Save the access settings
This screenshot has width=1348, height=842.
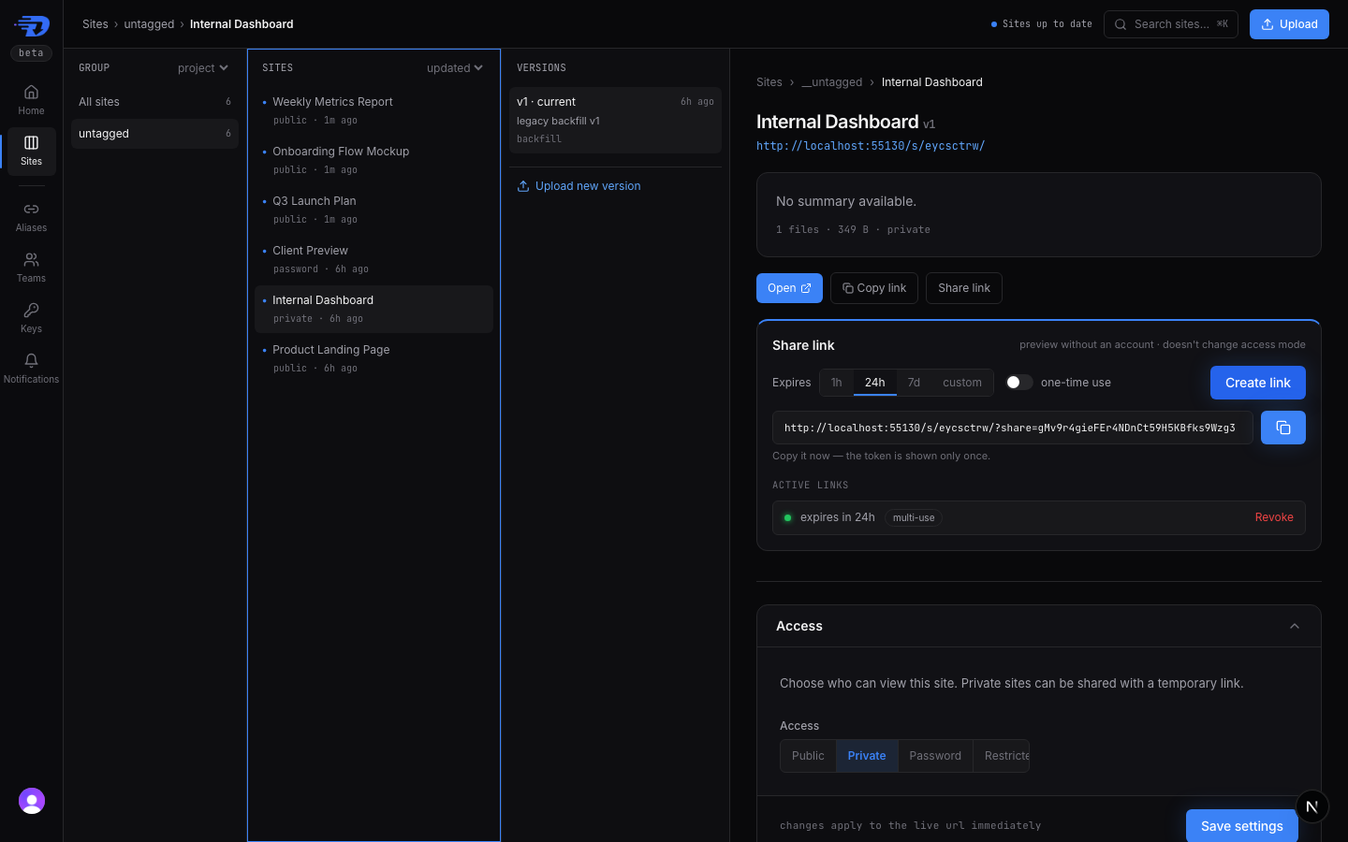1242,826
